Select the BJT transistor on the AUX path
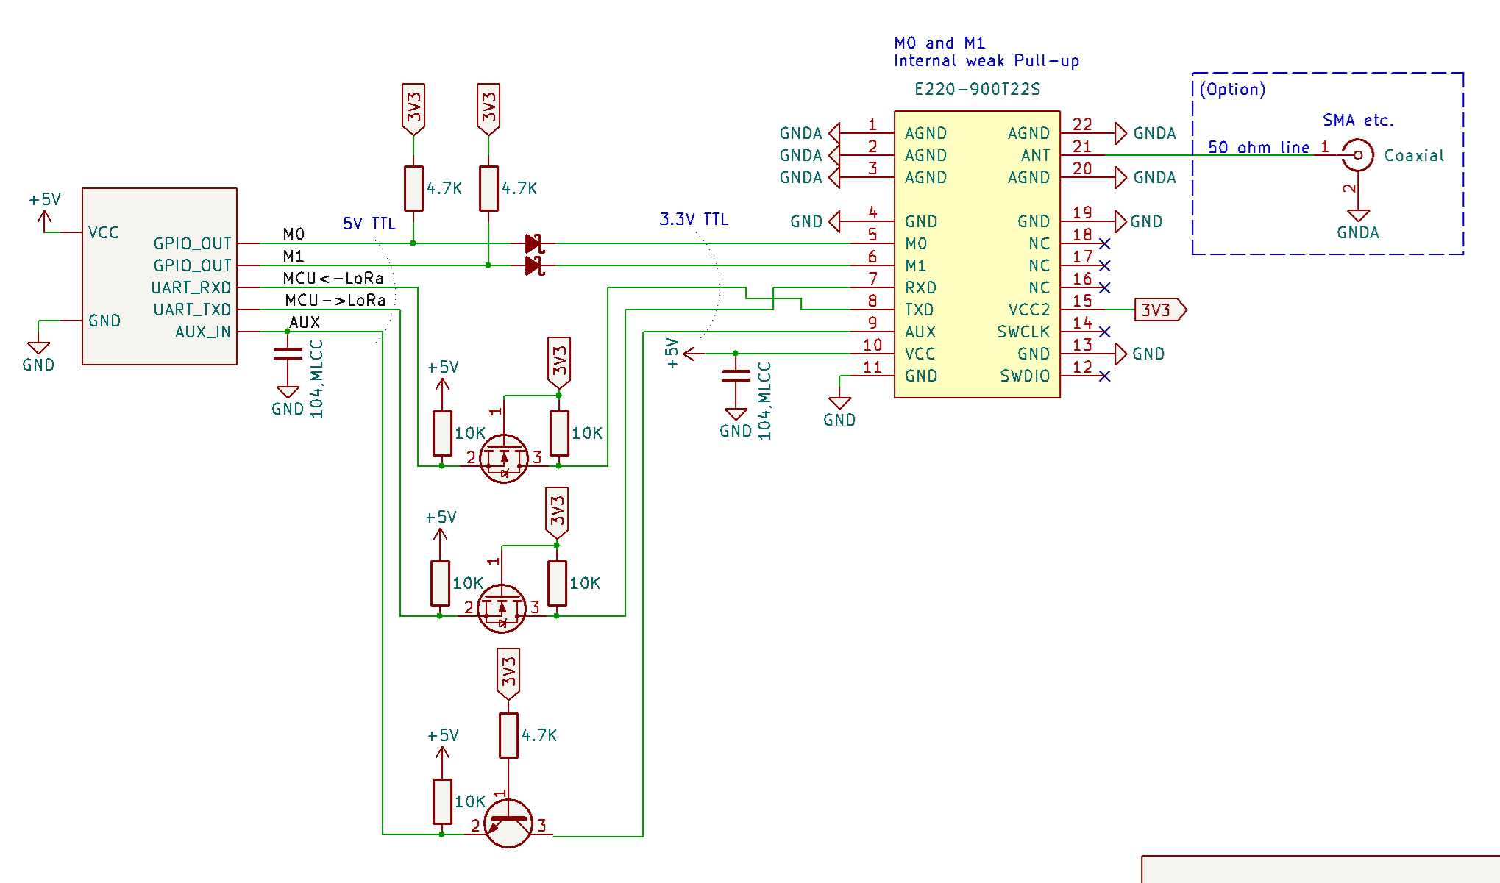Viewport: 1500px width, 883px height. (508, 823)
